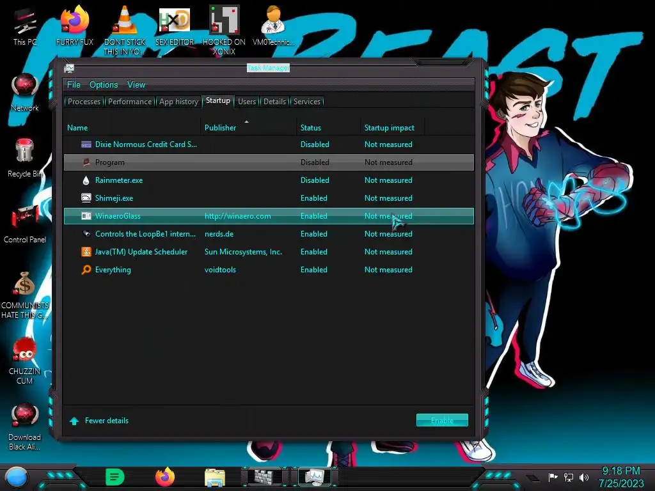Open the Options menu
655x491 pixels.
(104, 85)
